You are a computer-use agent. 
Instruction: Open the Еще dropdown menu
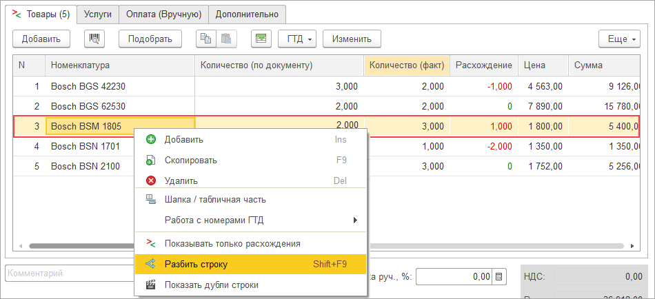[x=619, y=39]
